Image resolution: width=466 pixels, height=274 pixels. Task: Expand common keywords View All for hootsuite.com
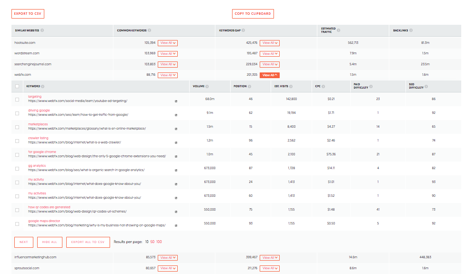pyautogui.click(x=168, y=43)
